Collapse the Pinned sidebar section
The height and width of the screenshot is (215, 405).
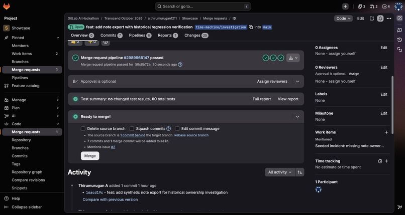pos(58,38)
